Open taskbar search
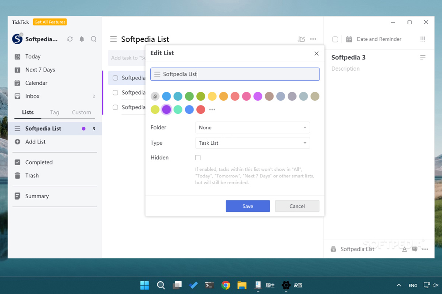This screenshot has height=294, width=442. coord(161,285)
